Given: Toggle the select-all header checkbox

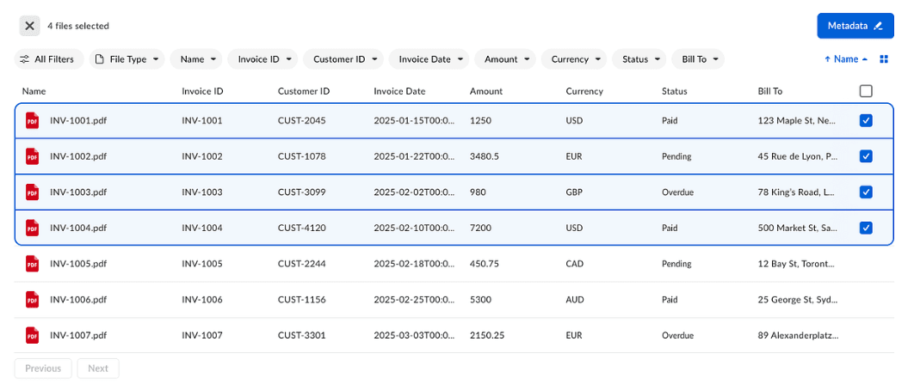Looking at the screenshot, I should point(866,91).
